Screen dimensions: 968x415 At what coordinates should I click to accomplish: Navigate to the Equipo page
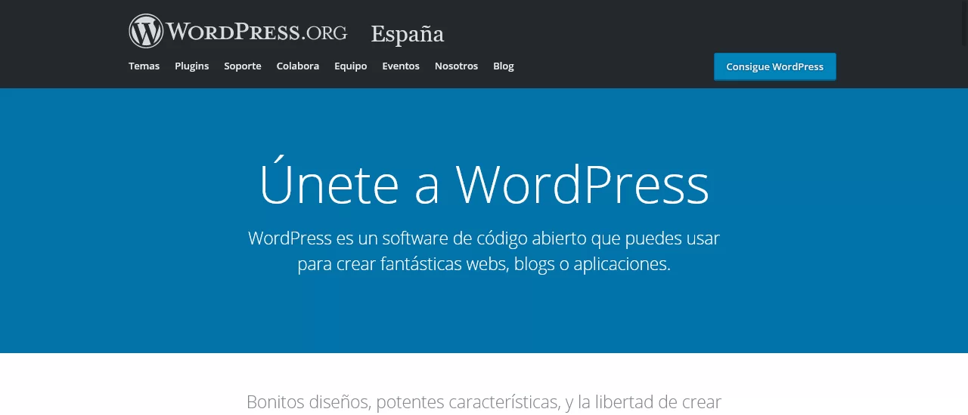point(351,66)
